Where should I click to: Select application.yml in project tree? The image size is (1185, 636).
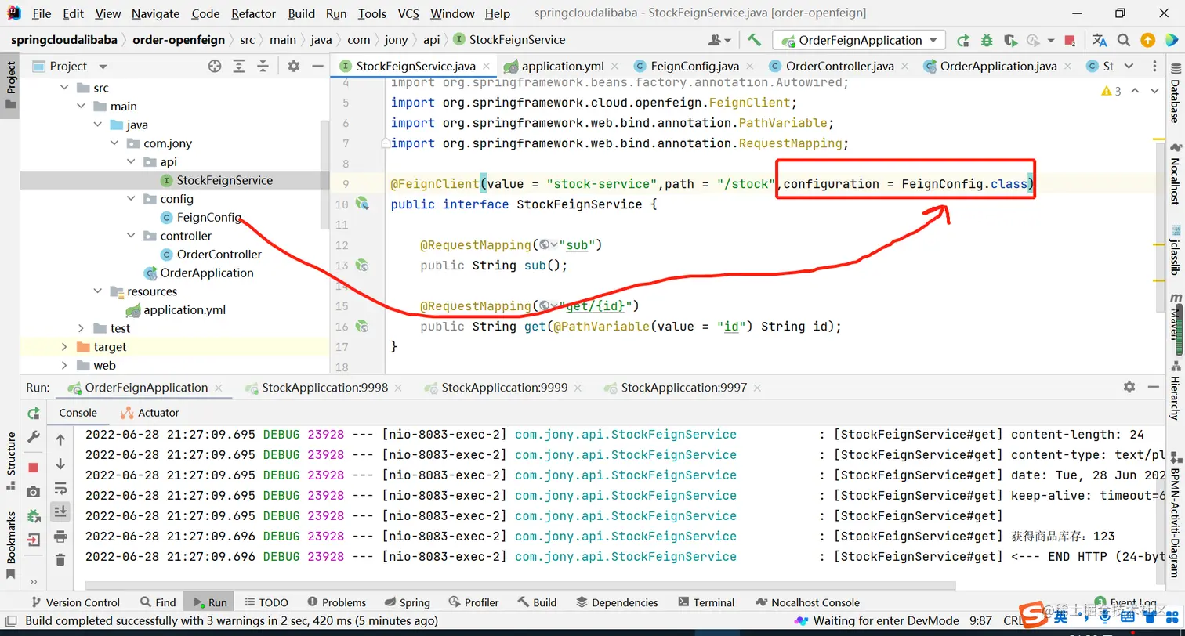[184, 310]
